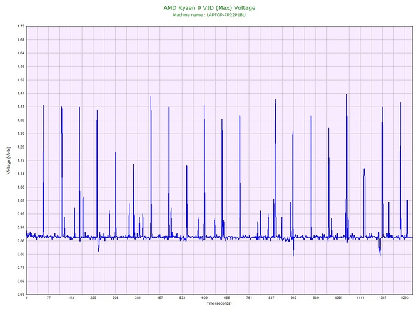419x314 pixels.
Task: Click the 1.02 voltage tick label
Action: 21,200
